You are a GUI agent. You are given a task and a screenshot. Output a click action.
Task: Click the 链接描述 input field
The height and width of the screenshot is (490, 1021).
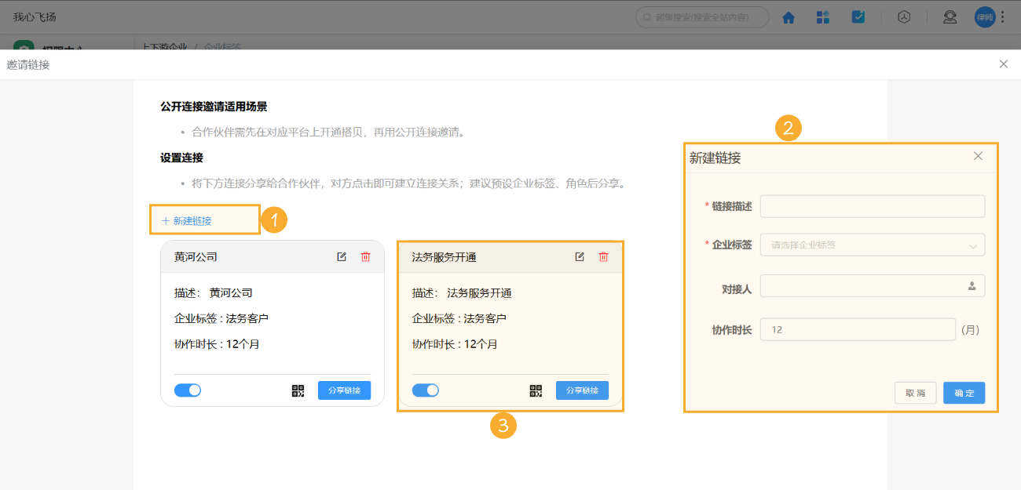[873, 206]
